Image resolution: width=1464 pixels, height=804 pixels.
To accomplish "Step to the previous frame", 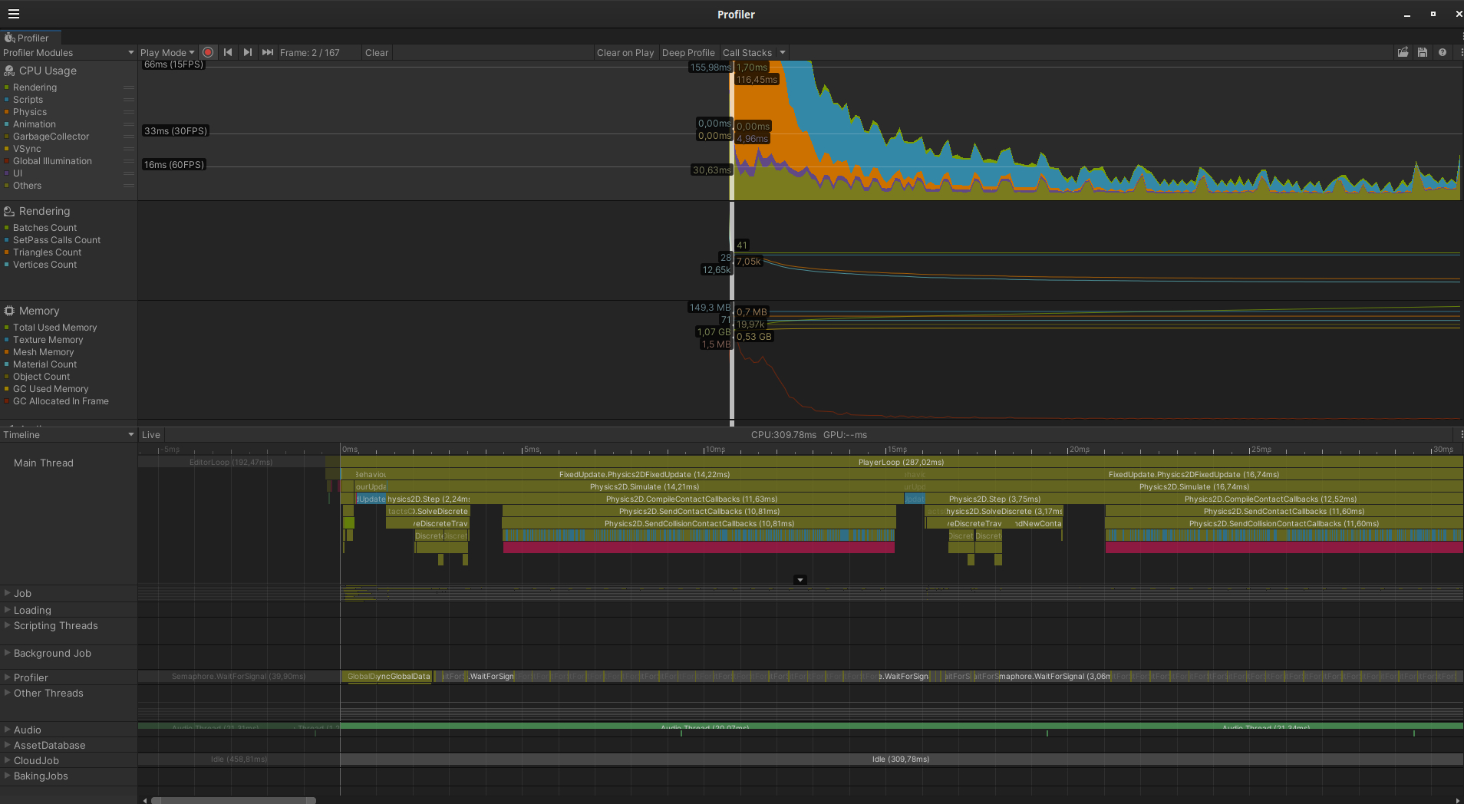I will coord(228,52).
